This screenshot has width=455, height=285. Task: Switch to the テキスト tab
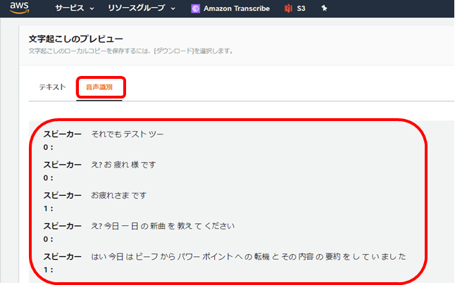click(x=52, y=87)
